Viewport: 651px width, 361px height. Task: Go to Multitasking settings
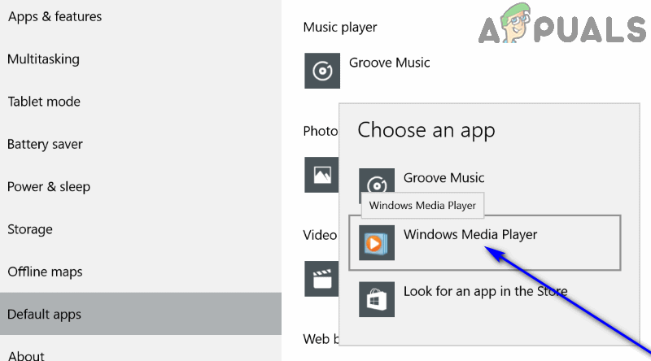[43, 59]
